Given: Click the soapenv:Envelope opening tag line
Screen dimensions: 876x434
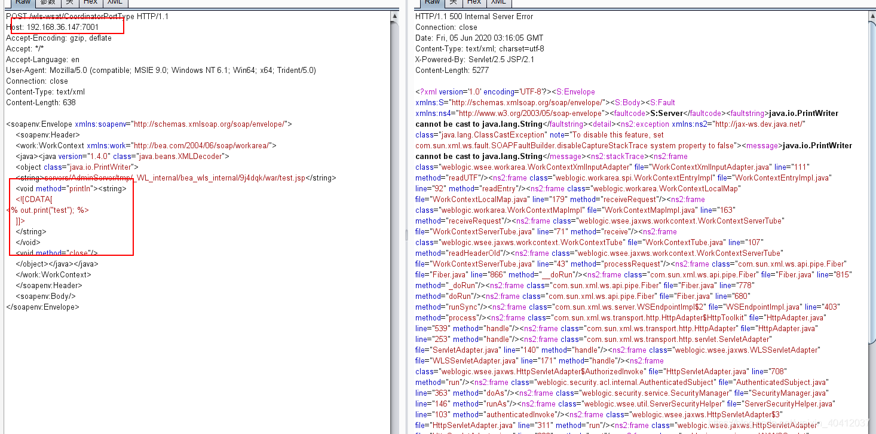Looking at the screenshot, I should pyautogui.click(x=149, y=124).
